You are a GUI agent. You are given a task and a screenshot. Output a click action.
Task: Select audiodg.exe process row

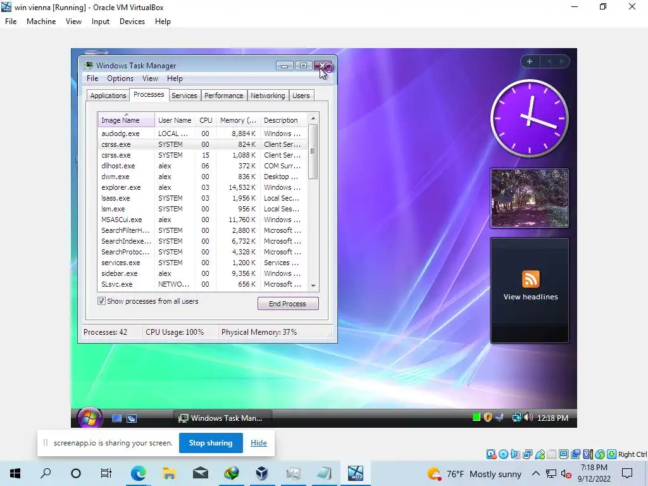202,134
